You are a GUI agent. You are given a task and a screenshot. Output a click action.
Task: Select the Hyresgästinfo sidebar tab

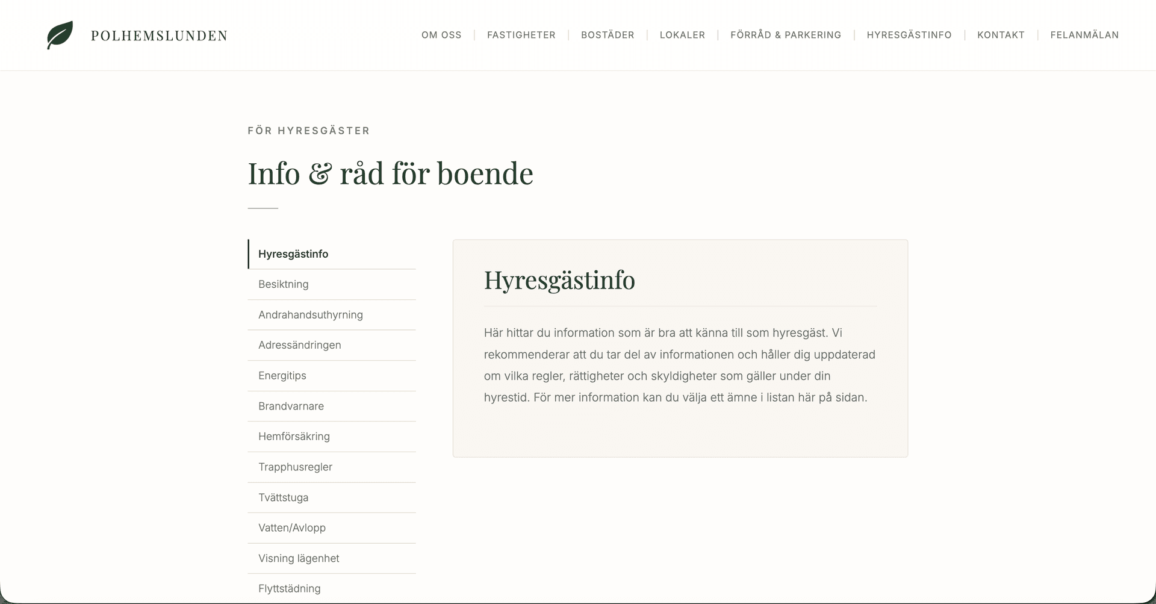click(x=332, y=254)
